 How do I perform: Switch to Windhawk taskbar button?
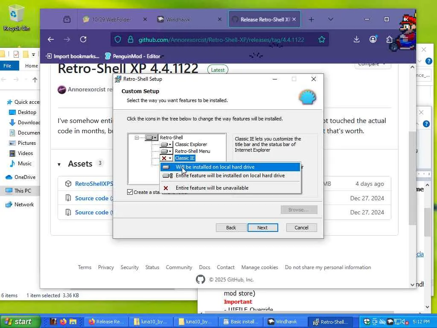tap(285, 322)
